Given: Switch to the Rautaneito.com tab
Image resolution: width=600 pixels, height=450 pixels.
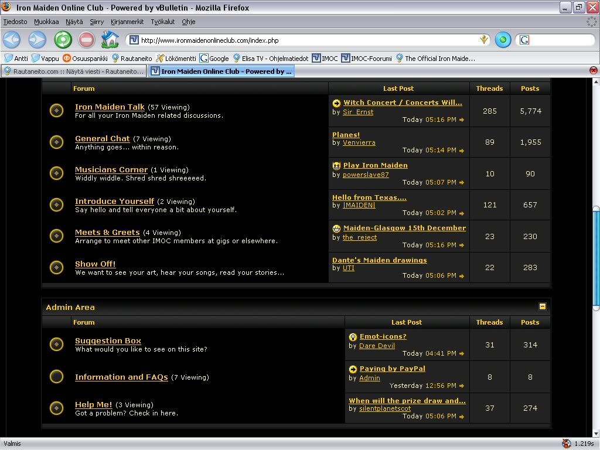Looking at the screenshot, I should pyautogui.click(x=74, y=71).
